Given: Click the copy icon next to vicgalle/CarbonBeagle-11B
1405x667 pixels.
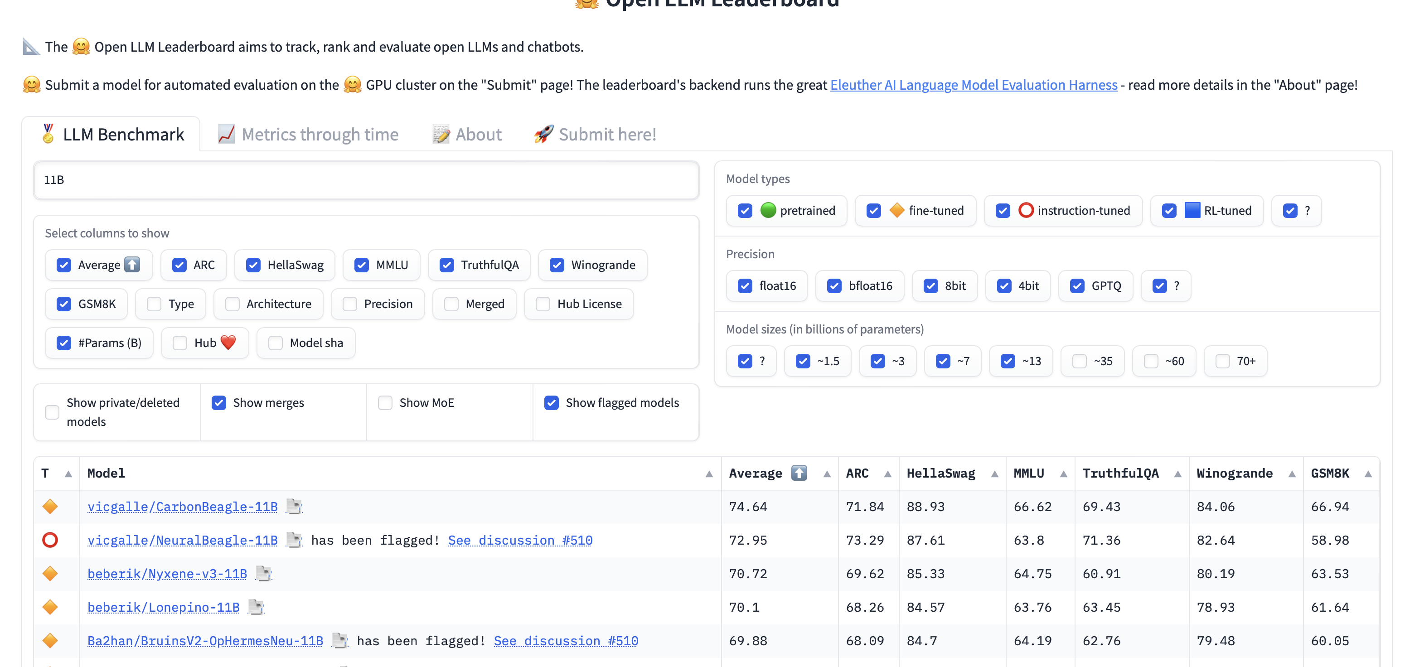Looking at the screenshot, I should [294, 507].
